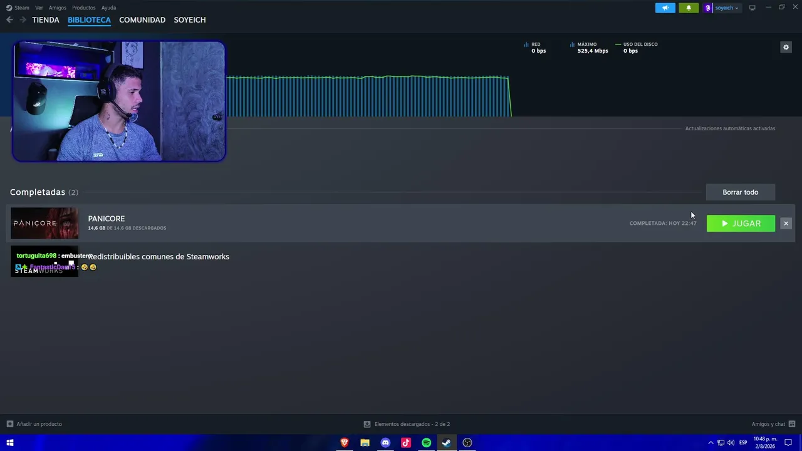This screenshot has width=802, height=451.
Task: Open TikTok from the taskbar
Action: 406,443
